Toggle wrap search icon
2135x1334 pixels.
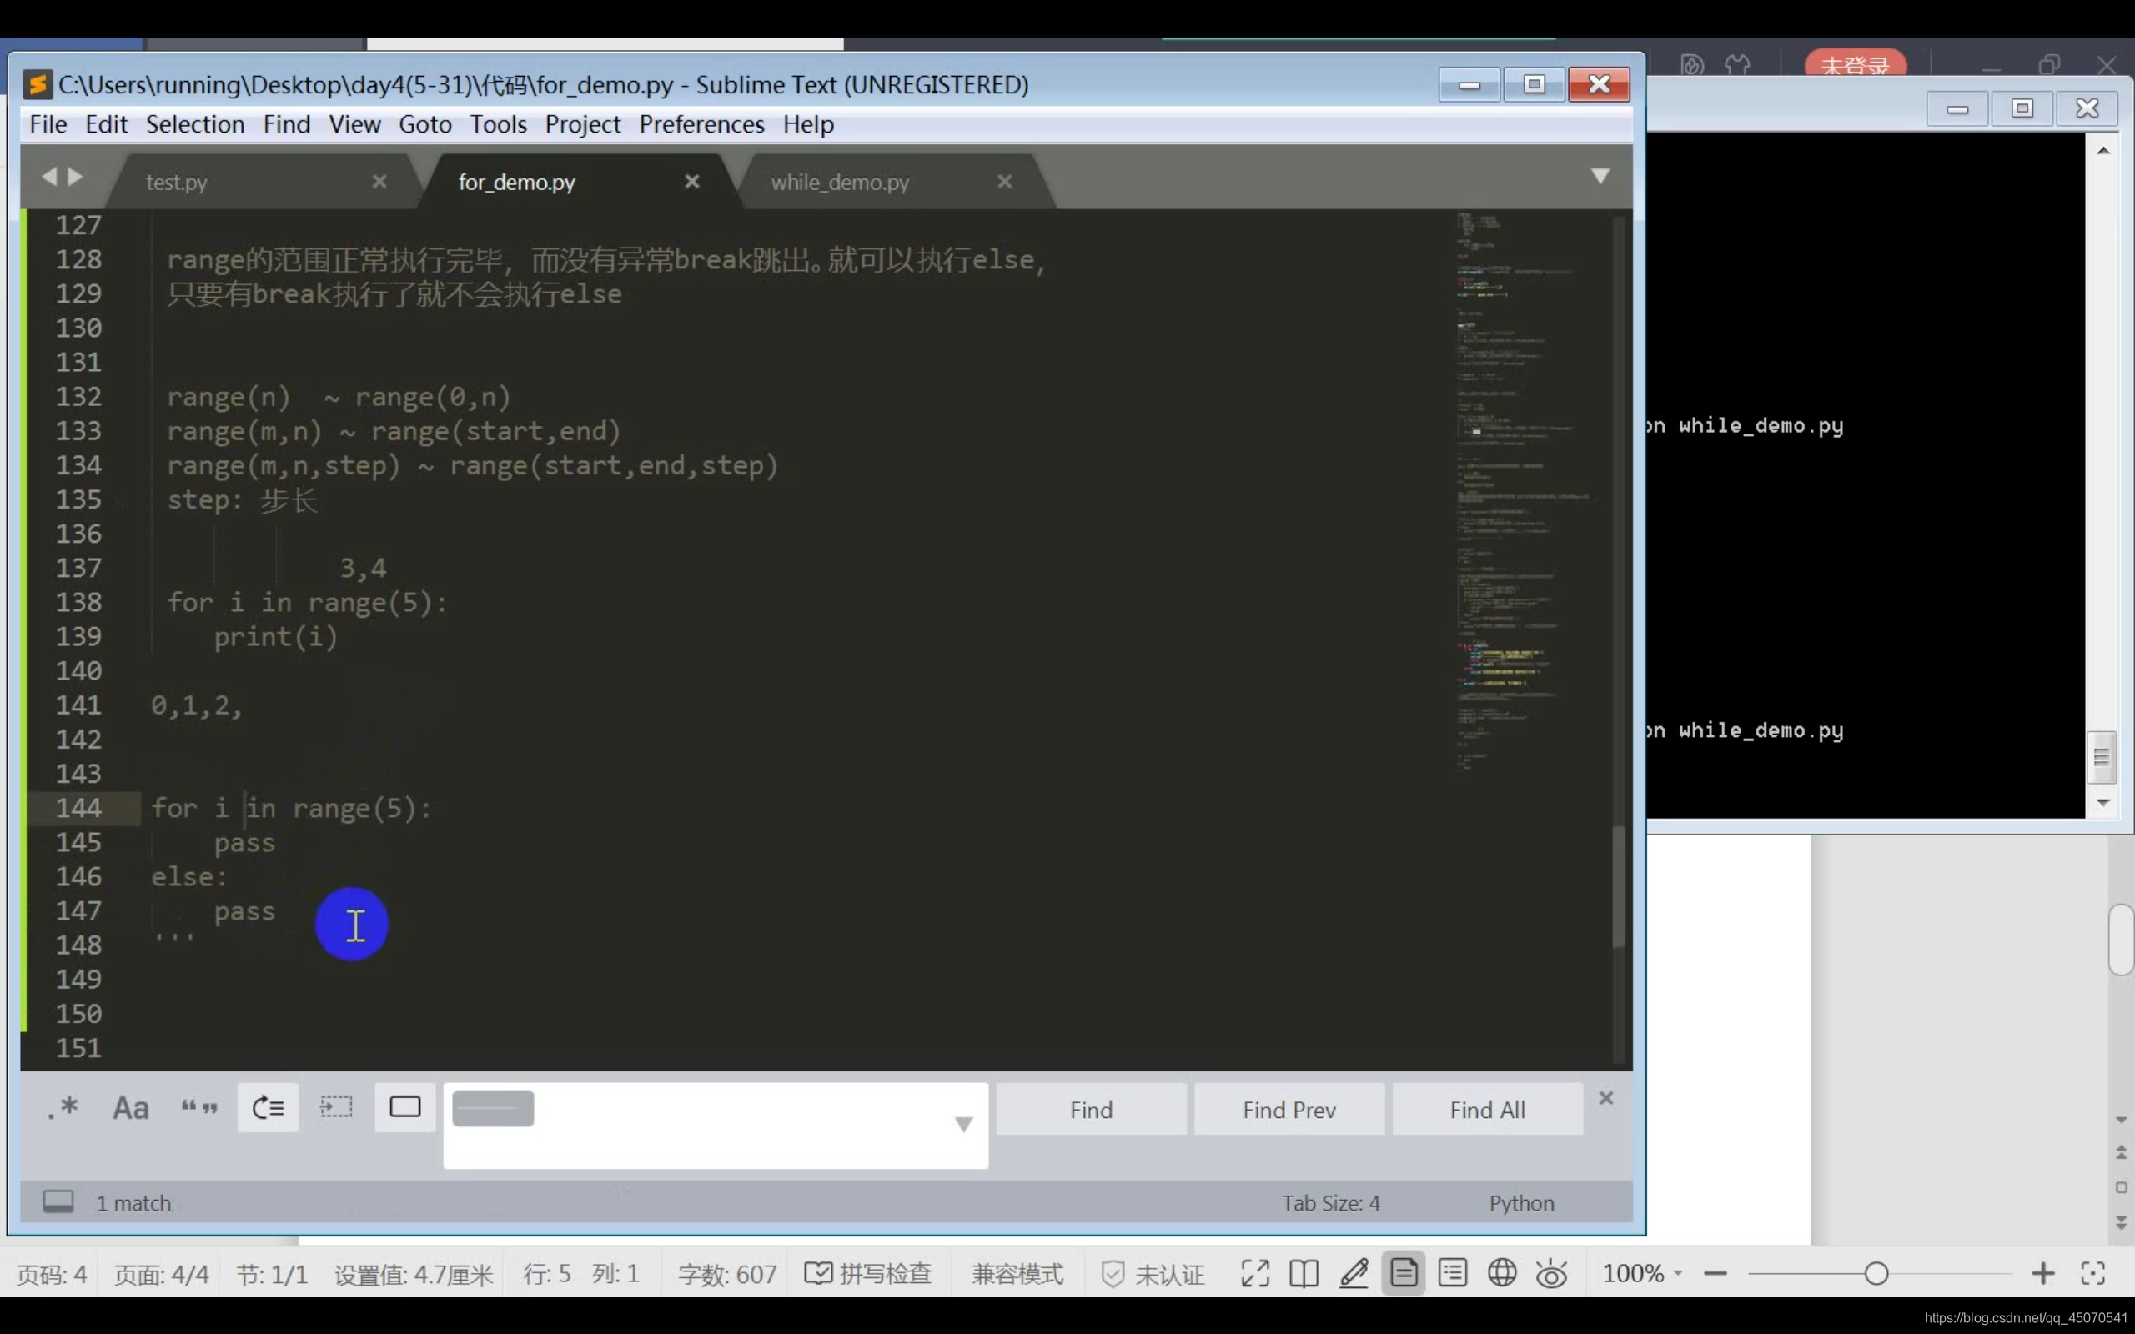point(269,1107)
